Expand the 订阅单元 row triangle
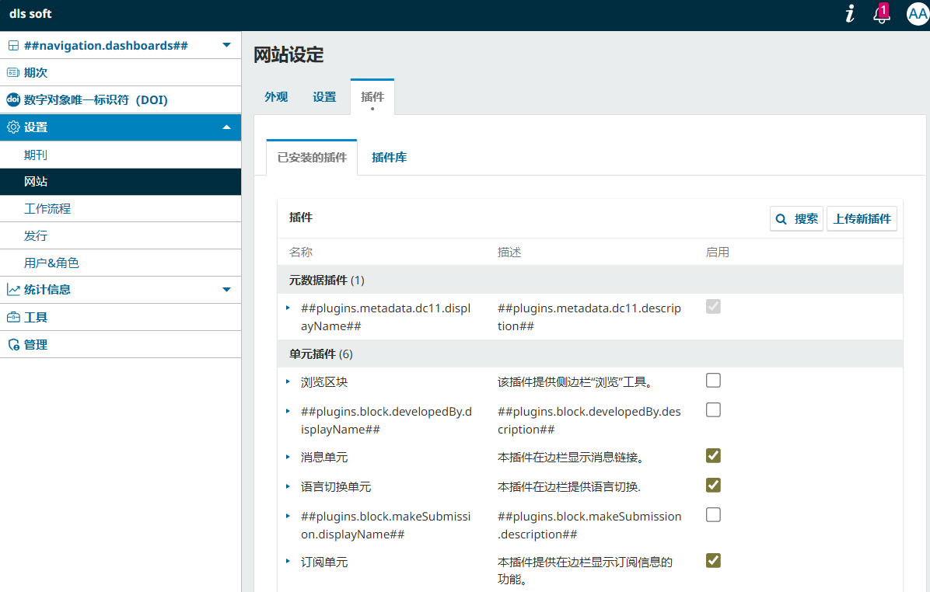 288,561
